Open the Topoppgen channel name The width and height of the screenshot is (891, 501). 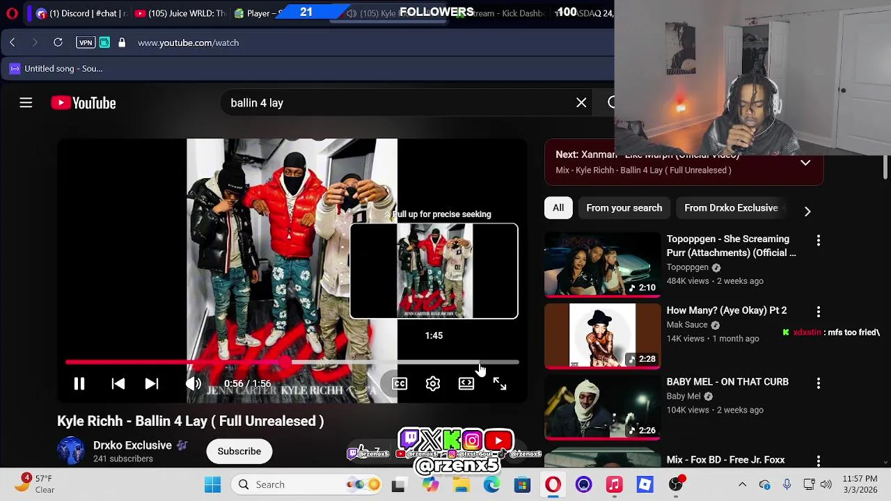click(x=687, y=267)
